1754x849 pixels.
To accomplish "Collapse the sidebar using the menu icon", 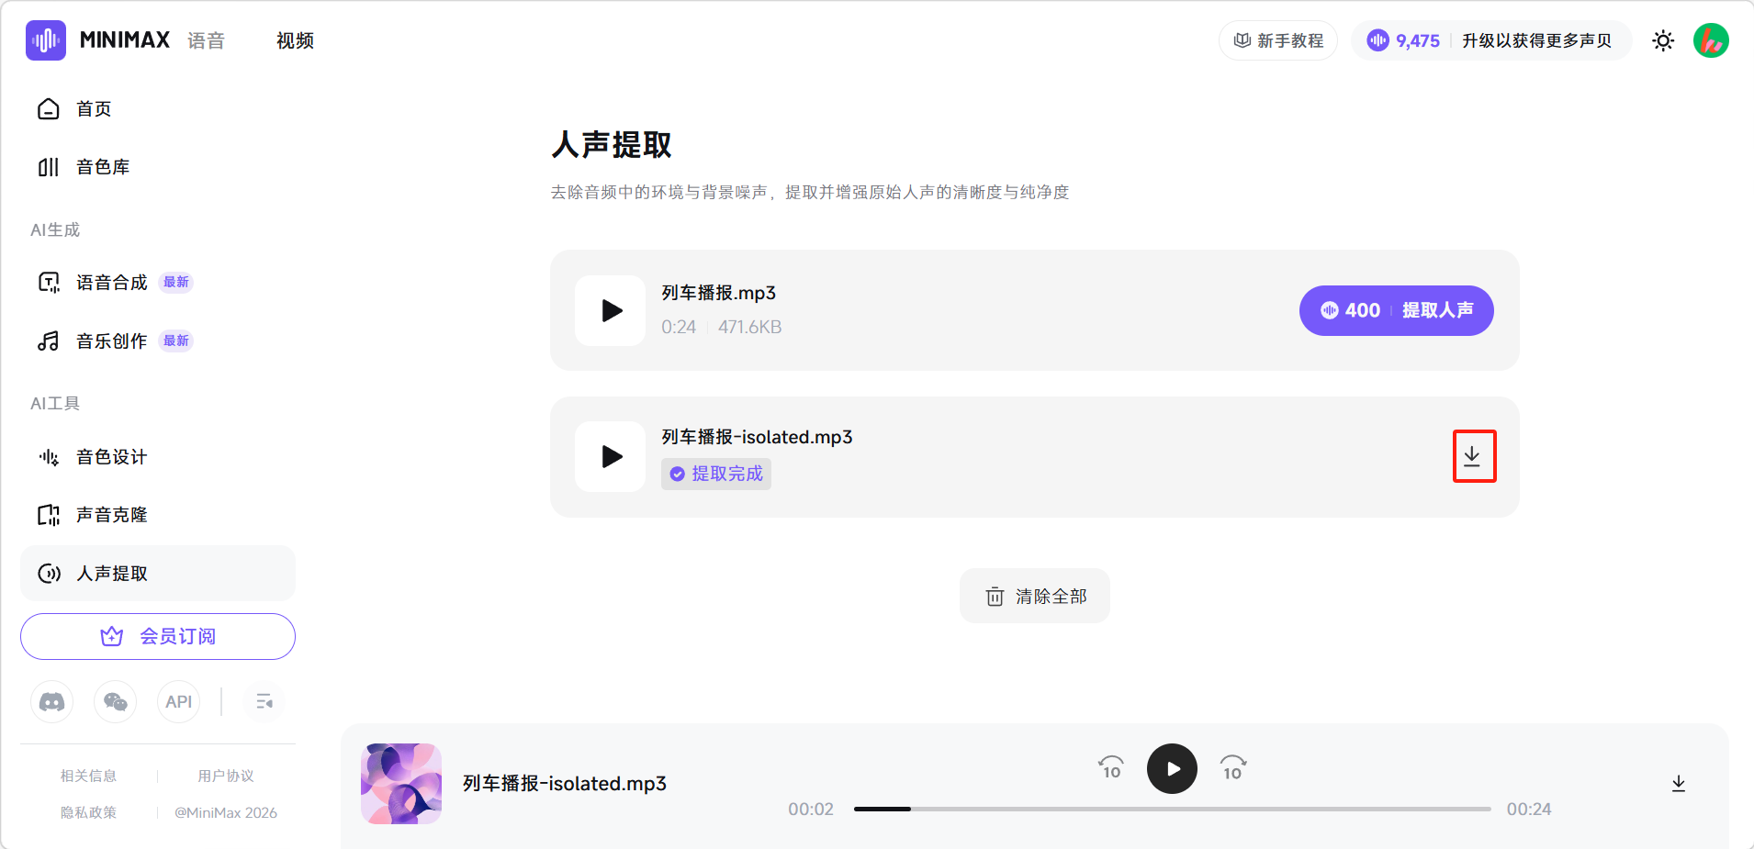I will pos(264,702).
